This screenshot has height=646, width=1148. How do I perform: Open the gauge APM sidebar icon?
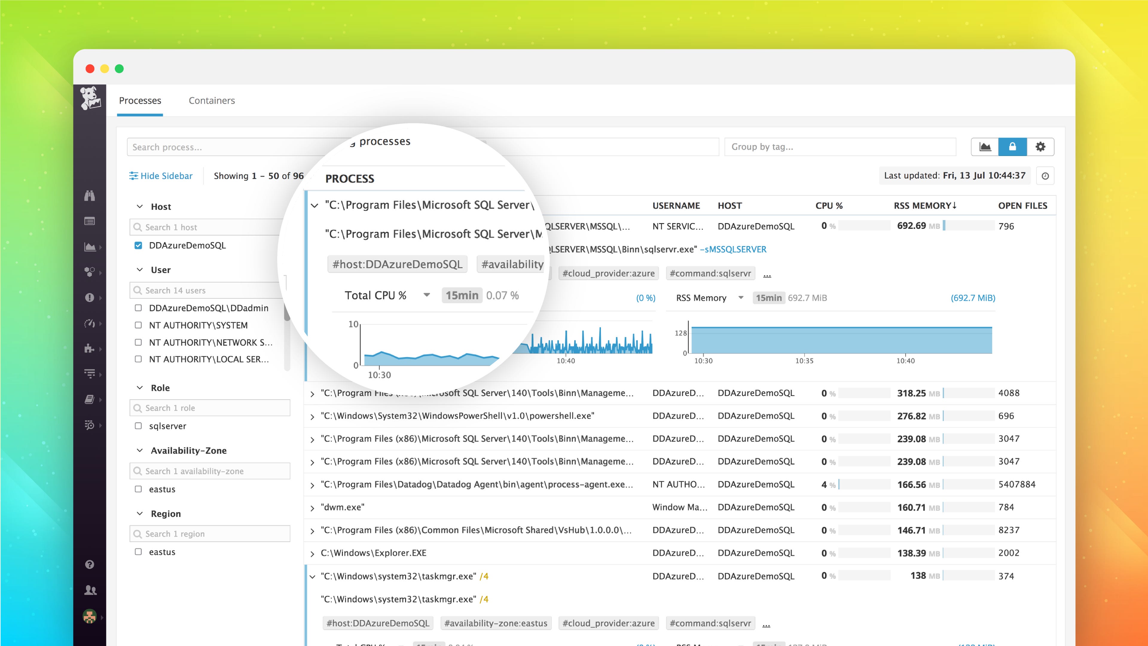[90, 323]
